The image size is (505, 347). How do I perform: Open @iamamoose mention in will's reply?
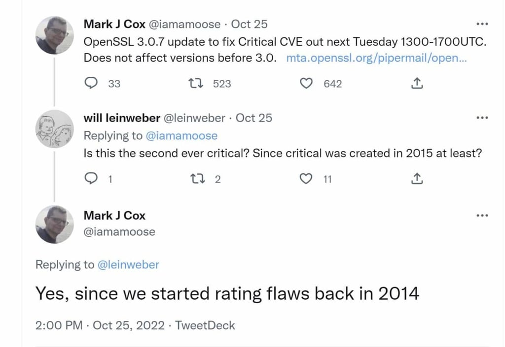tap(181, 135)
